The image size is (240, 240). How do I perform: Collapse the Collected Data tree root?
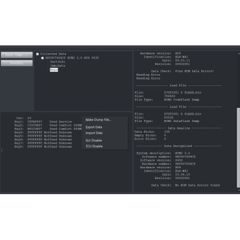click(38, 54)
